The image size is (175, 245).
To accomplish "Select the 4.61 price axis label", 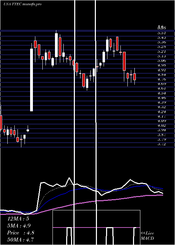I will click(161, 89).
